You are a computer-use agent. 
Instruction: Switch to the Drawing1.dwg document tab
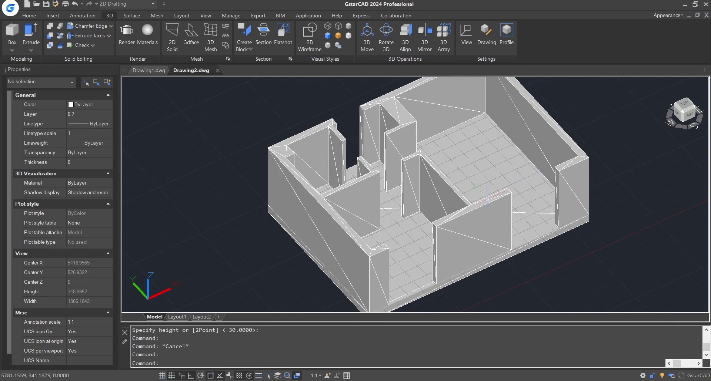[x=148, y=70]
